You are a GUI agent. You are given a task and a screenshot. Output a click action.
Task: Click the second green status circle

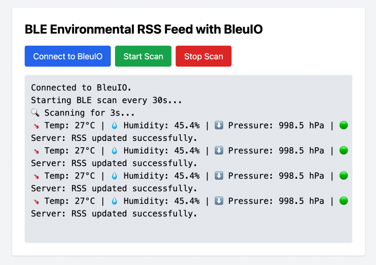(344, 150)
